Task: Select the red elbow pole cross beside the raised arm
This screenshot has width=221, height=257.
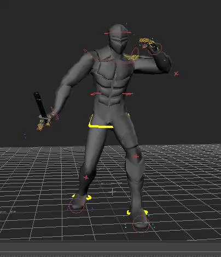Action: tap(176, 74)
